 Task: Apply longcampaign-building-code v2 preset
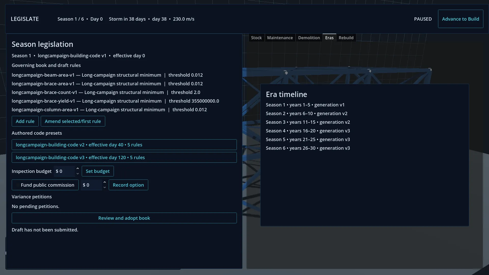pyautogui.click(x=124, y=145)
